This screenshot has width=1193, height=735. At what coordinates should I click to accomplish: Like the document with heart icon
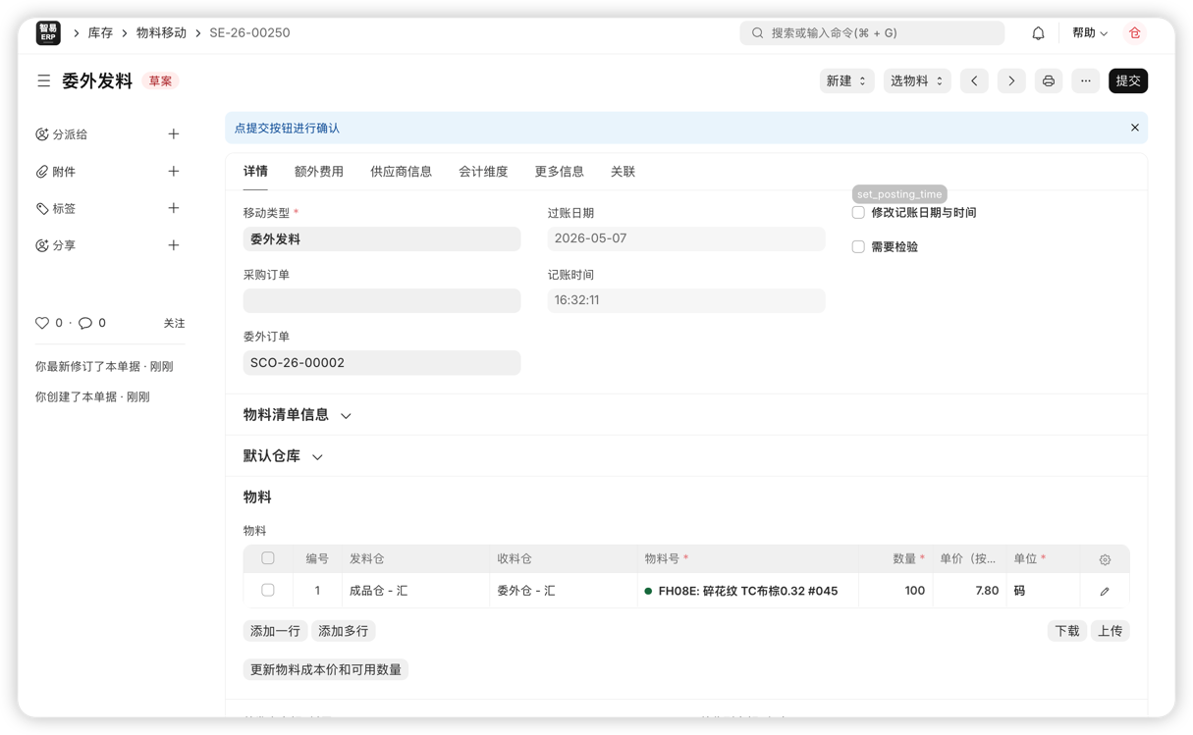pyautogui.click(x=42, y=323)
